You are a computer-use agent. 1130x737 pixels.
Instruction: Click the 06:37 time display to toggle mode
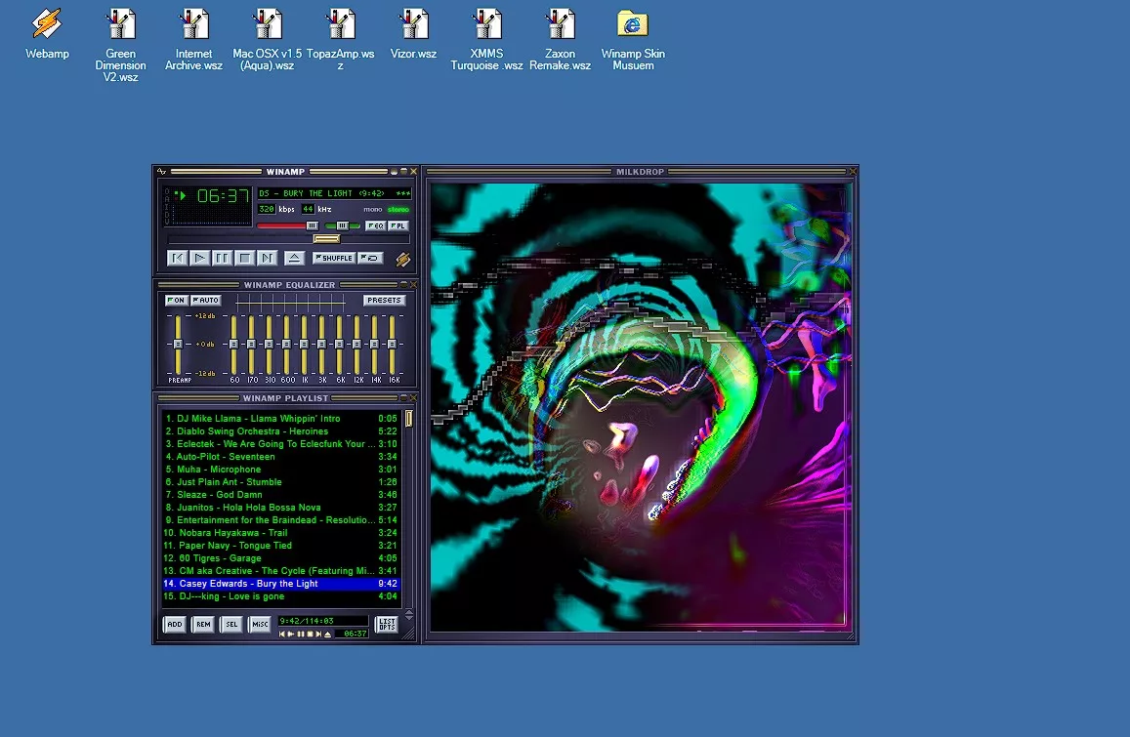click(223, 196)
